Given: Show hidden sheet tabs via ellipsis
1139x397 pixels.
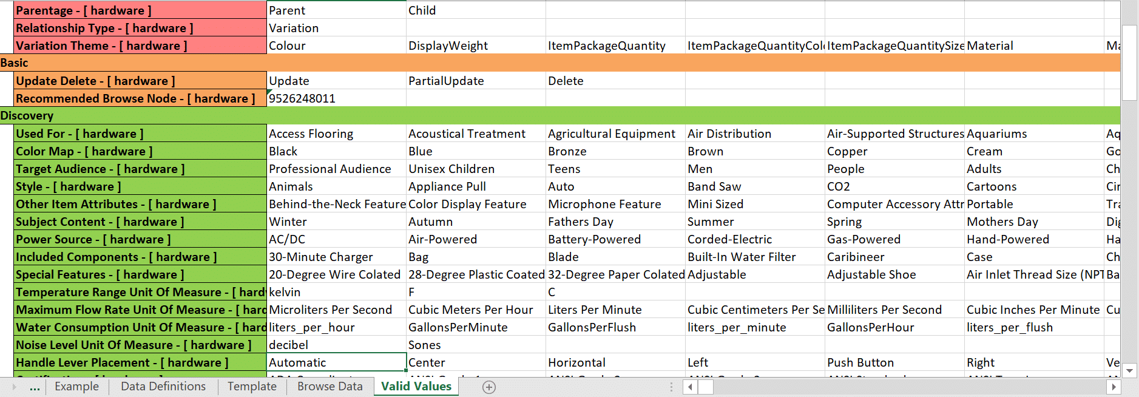Looking at the screenshot, I should (35, 387).
